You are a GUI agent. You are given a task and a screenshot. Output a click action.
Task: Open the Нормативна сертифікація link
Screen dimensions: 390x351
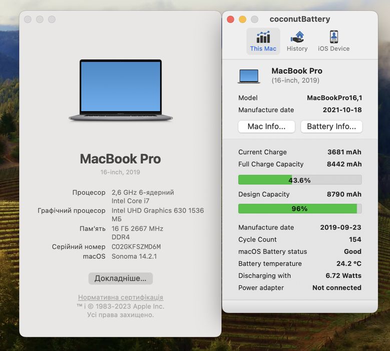tap(121, 297)
